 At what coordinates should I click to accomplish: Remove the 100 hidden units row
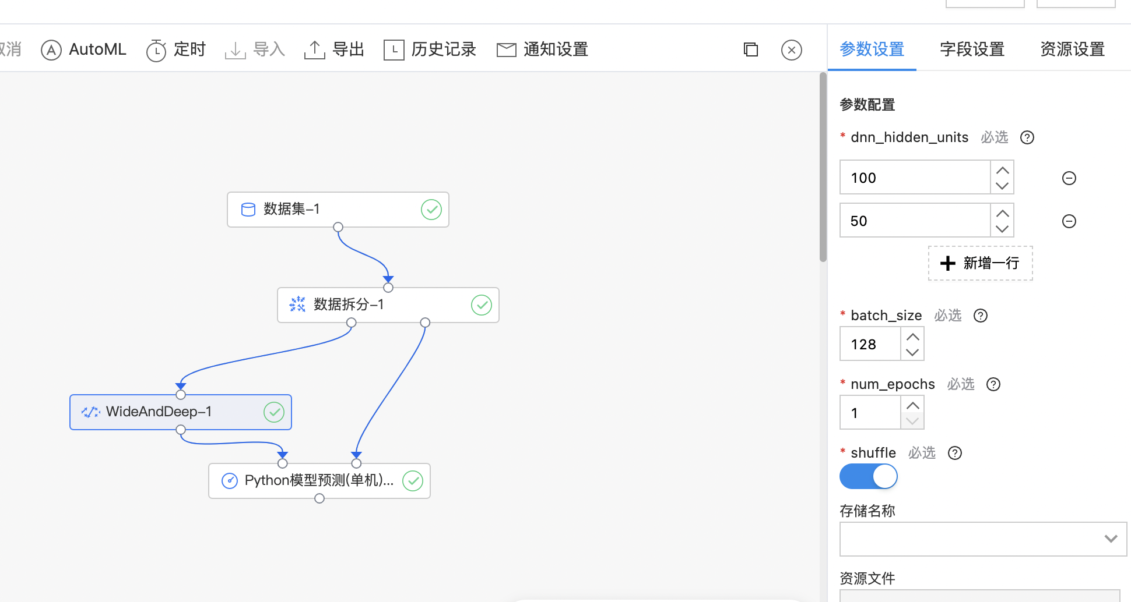click(x=1069, y=178)
